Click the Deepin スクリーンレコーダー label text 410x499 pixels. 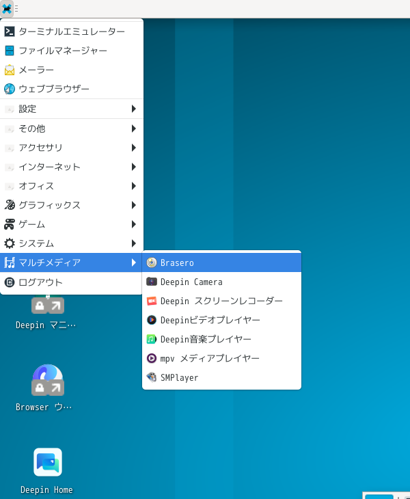(x=221, y=301)
